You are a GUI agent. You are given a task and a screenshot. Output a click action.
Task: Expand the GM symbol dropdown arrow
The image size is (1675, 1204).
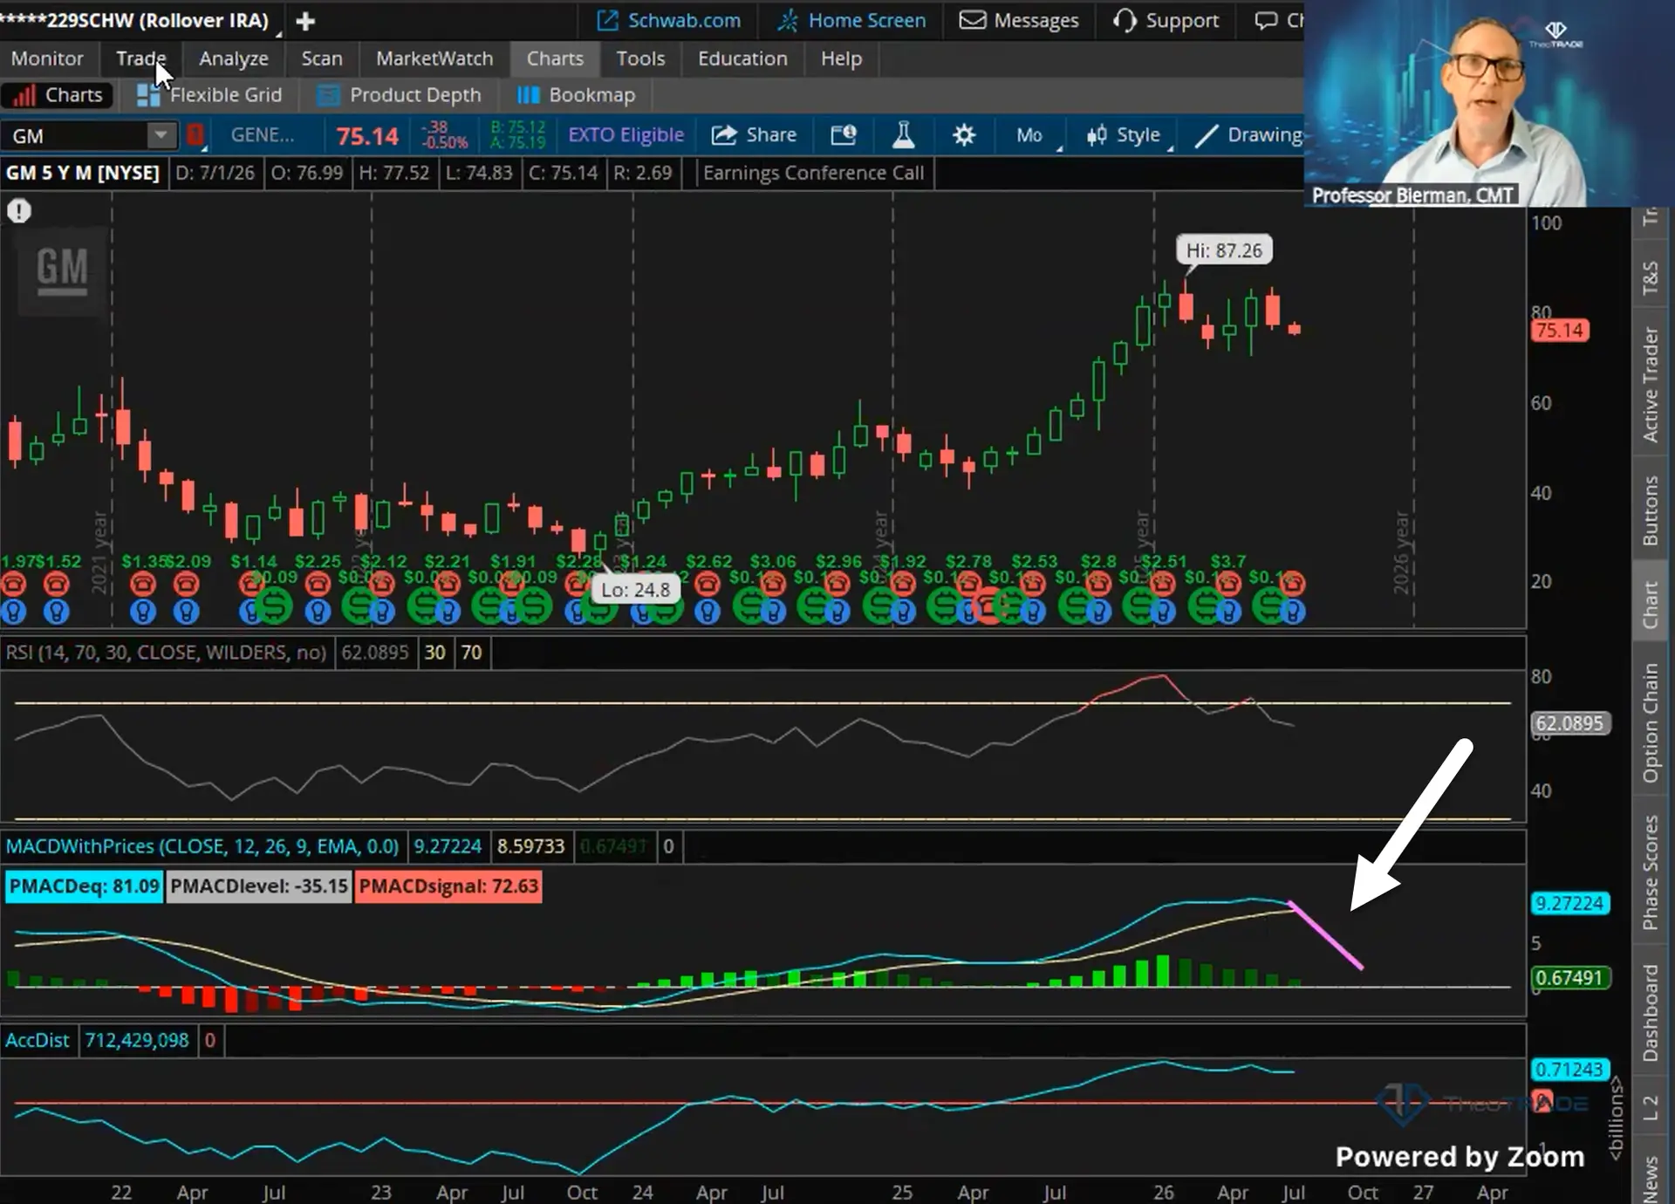[160, 135]
